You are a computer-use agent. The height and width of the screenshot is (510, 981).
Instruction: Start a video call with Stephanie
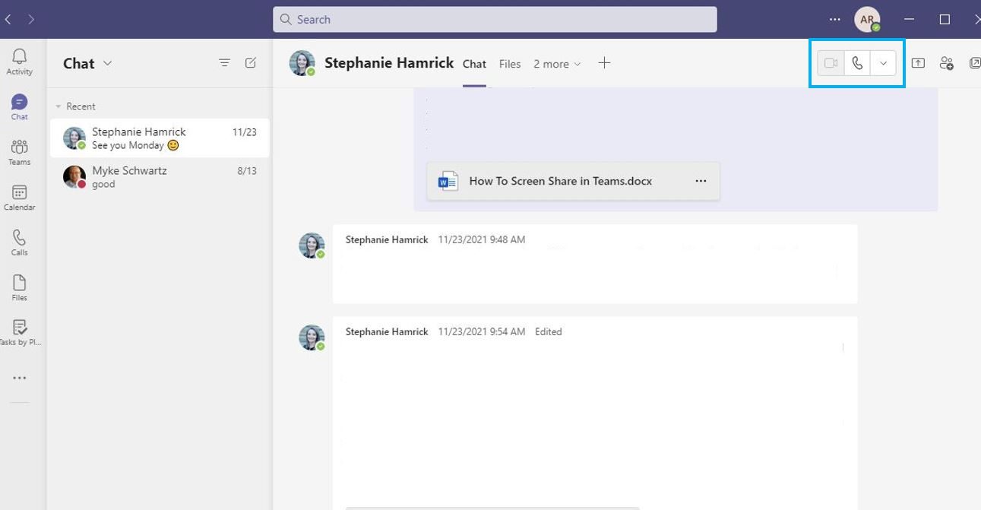click(831, 63)
